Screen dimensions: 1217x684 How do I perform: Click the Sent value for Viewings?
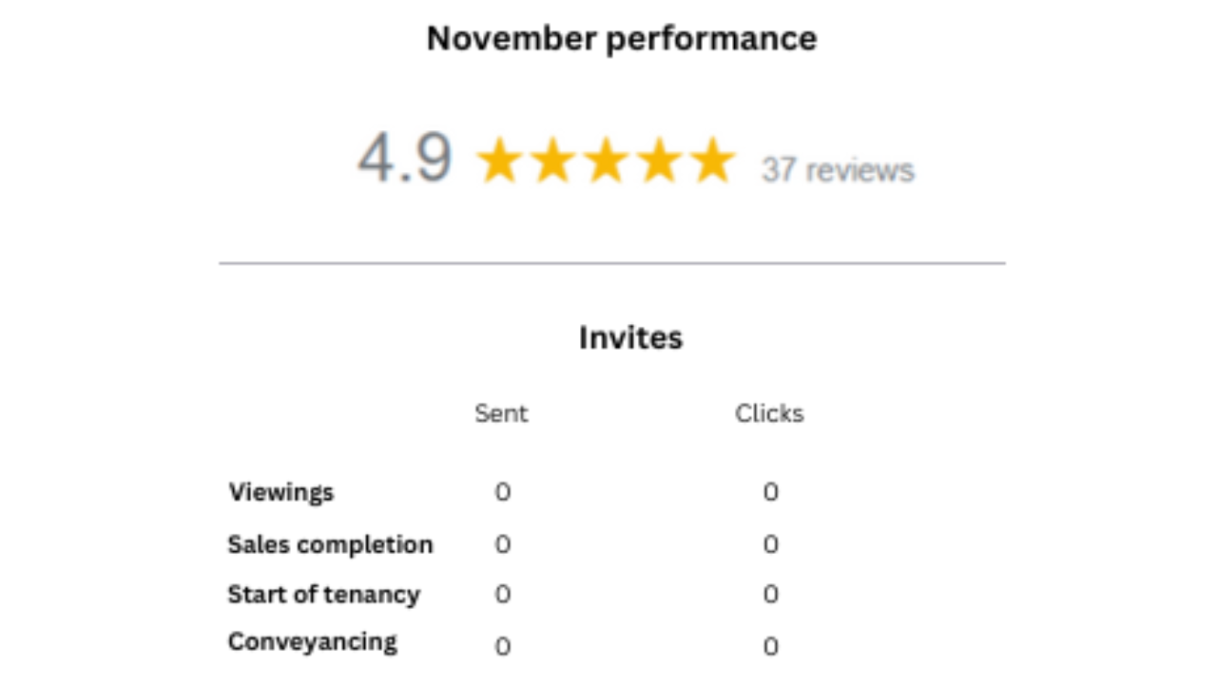pos(502,492)
